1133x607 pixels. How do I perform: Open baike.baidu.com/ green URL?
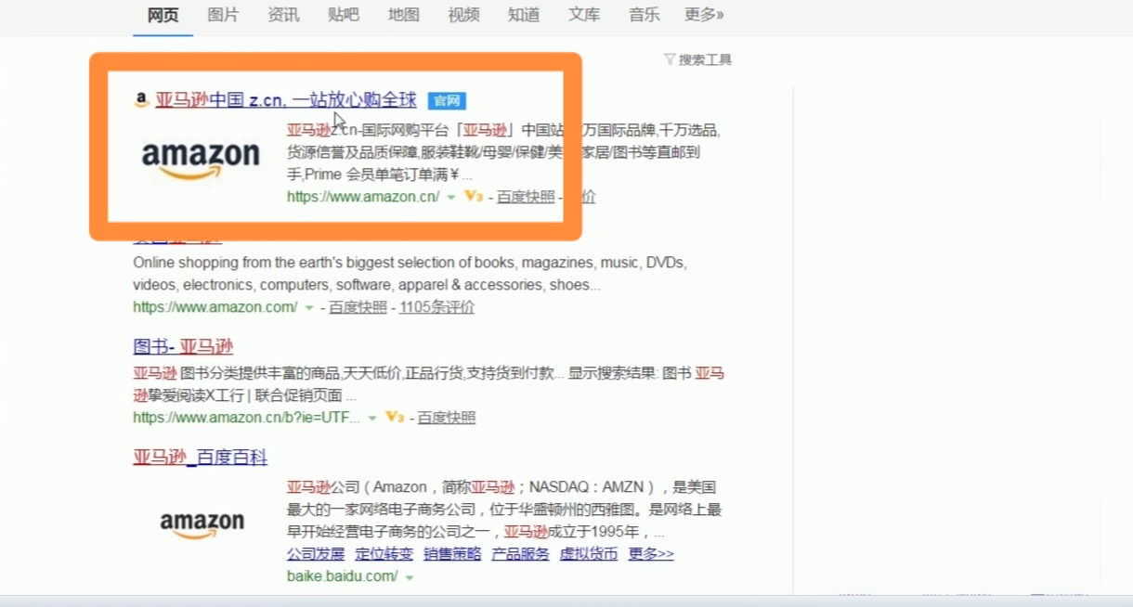tap(343, 576)
